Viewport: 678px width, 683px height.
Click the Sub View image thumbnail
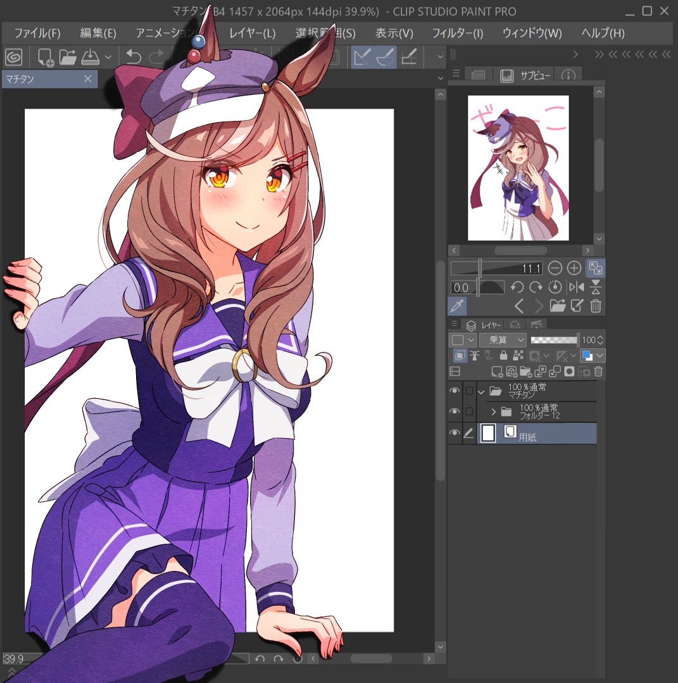click(x=518, y=168)
